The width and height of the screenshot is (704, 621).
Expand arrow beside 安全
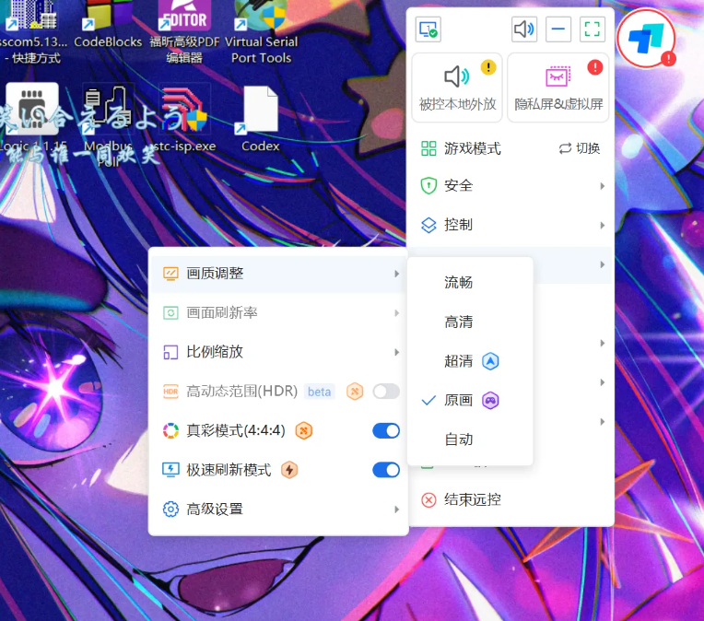pos(603,186)
